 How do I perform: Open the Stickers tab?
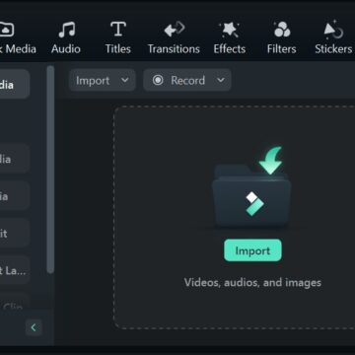(333, 37)
